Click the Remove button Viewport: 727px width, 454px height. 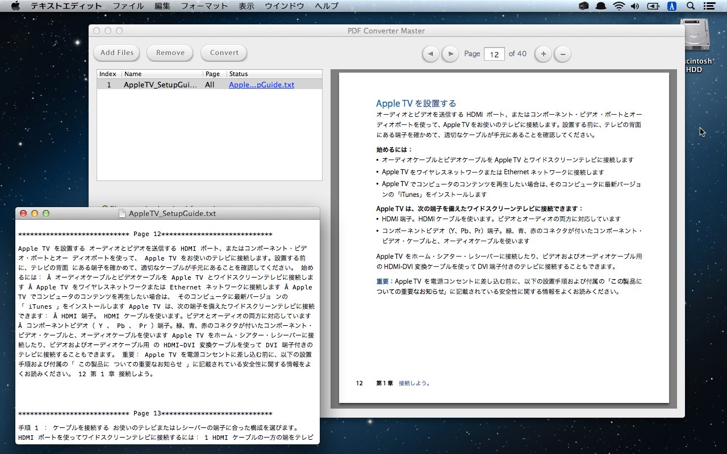pos(170,53)
